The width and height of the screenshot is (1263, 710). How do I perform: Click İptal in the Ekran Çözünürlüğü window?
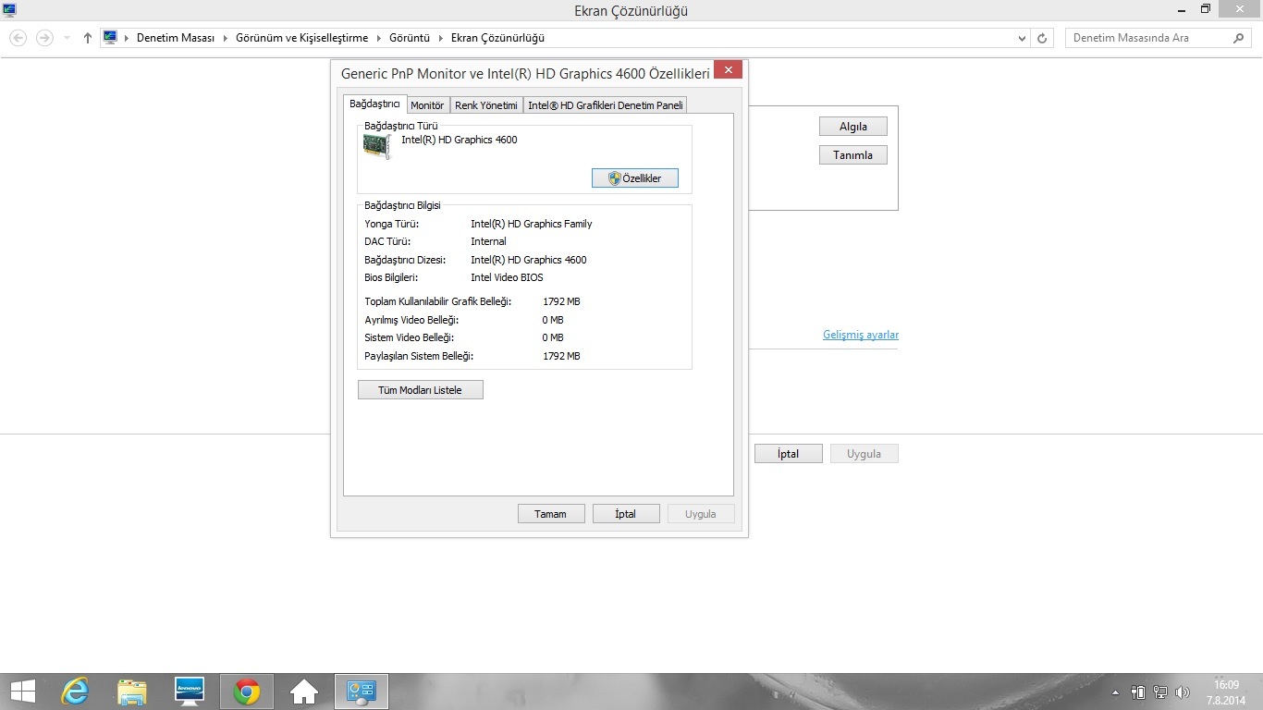click(x=788, y=454)
